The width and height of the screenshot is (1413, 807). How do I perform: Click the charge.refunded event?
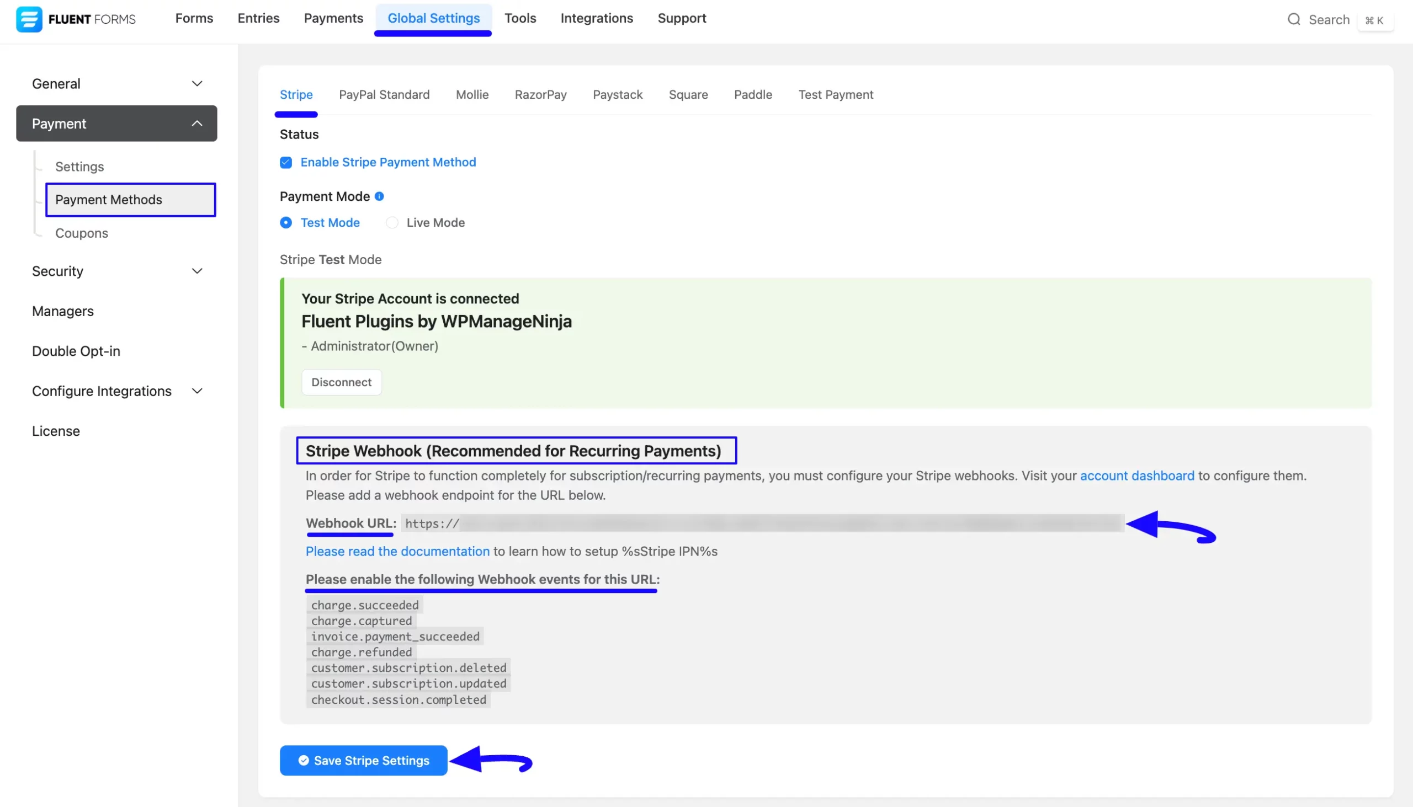click(x=362, y=653)
